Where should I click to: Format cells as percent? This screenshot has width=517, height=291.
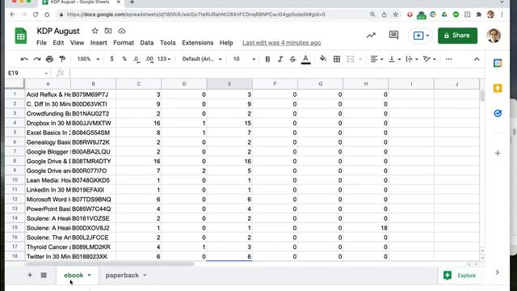click(x=124, y=59)
